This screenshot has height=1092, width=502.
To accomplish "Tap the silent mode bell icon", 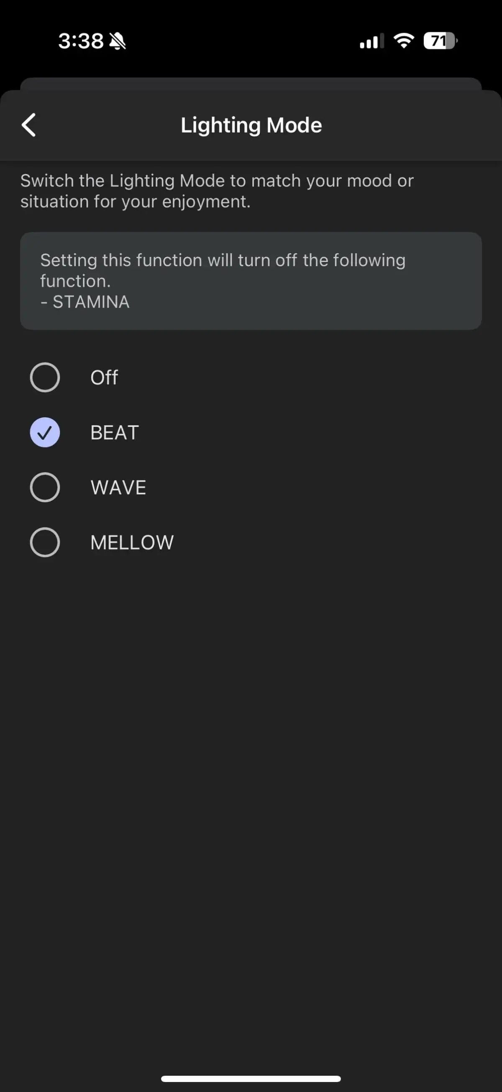I will click(118, 41).
